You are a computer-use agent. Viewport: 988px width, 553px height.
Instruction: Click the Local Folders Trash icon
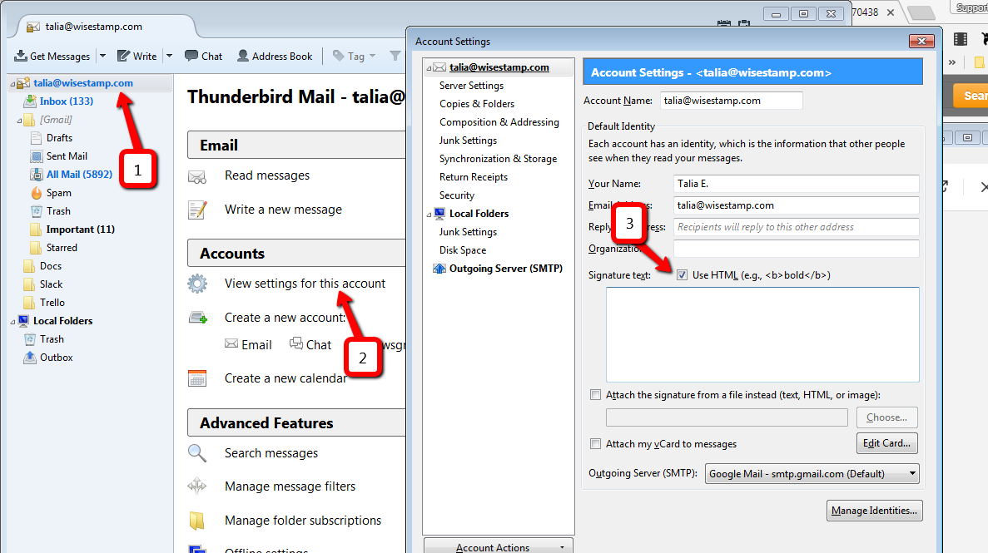pos(30,338)
